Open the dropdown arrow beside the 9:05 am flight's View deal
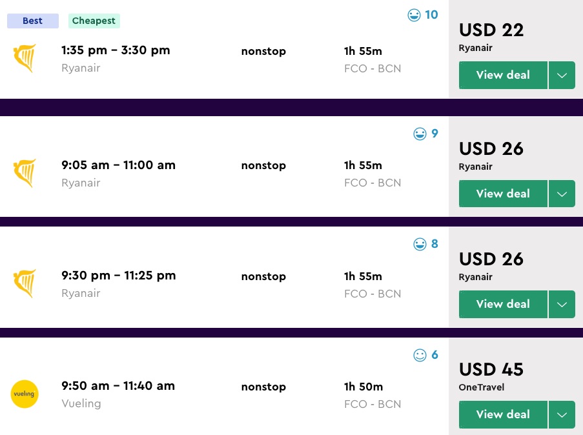583x435 pixels. 562,194
